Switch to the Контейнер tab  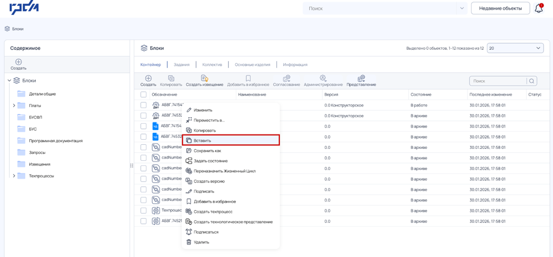151,65
